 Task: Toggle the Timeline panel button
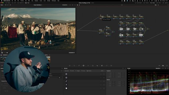(x=146, y=3)
